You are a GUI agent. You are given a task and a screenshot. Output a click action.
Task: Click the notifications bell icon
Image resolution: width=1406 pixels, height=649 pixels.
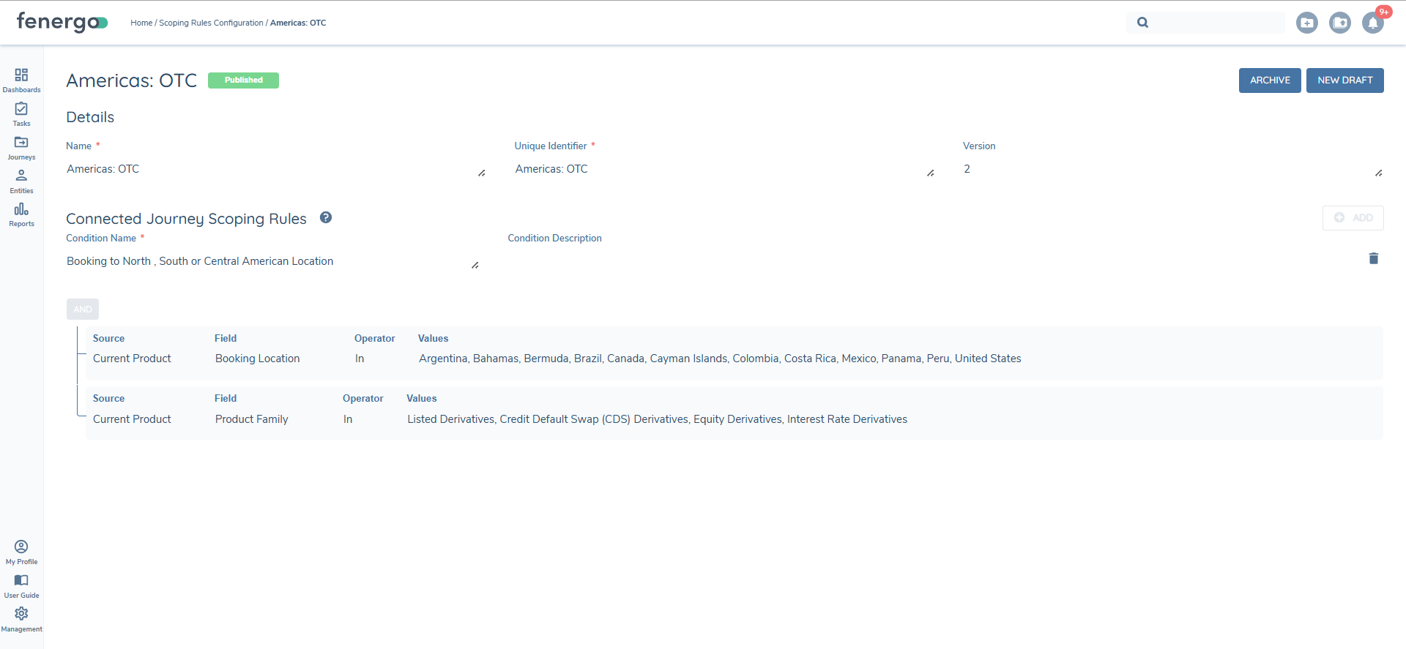tap(1373, 23)
